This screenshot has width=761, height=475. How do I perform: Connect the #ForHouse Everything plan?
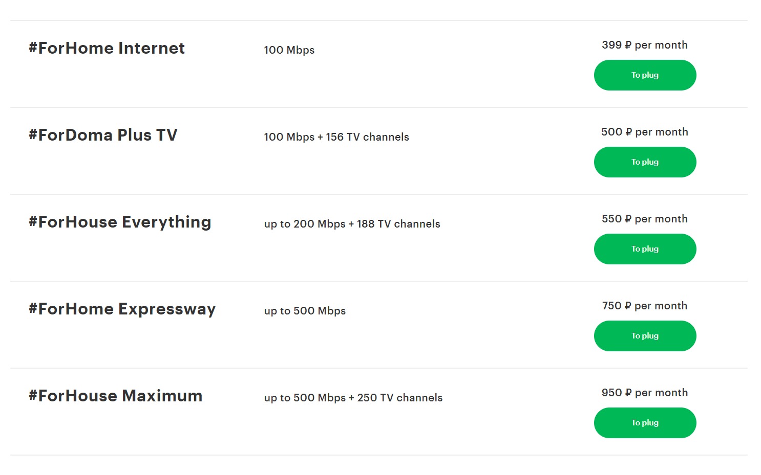pos(645,249)
